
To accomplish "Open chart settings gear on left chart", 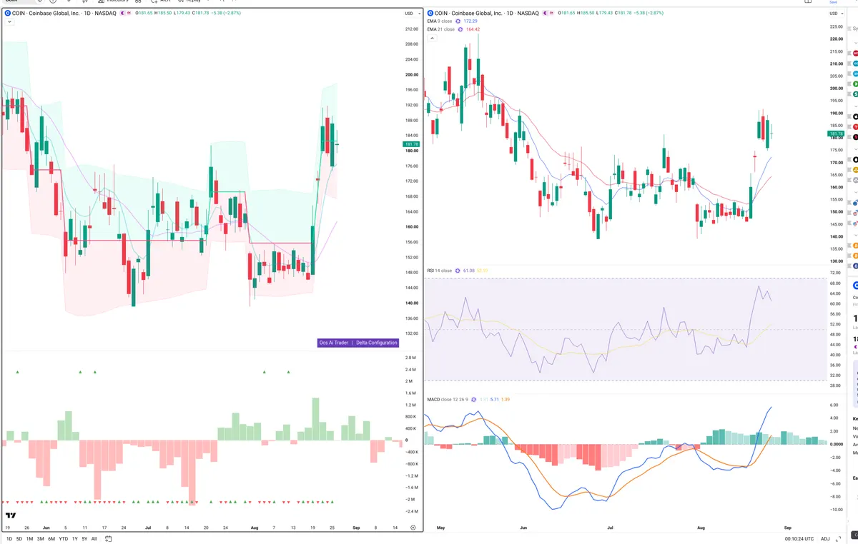I will [x=413, y=527].
